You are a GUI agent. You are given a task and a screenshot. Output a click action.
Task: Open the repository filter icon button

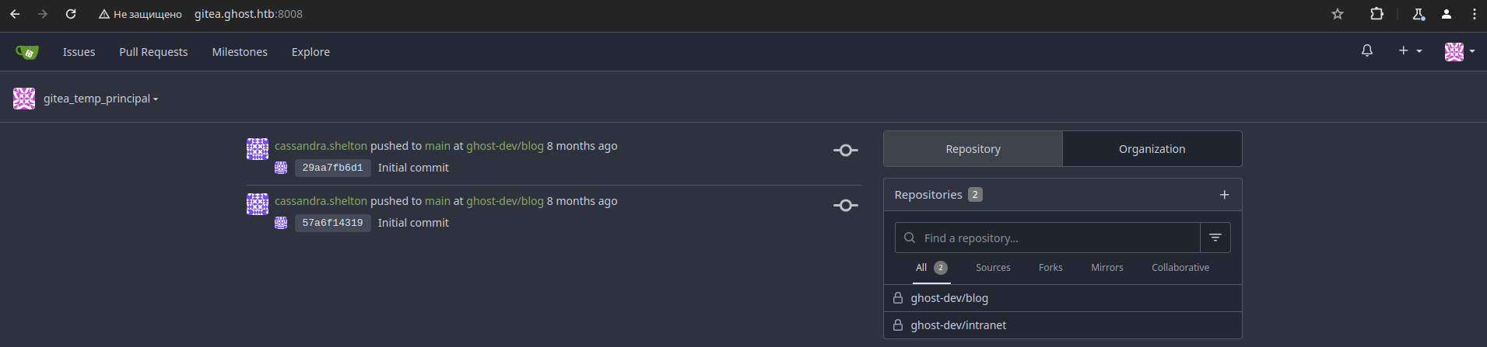click(1215, 238)
